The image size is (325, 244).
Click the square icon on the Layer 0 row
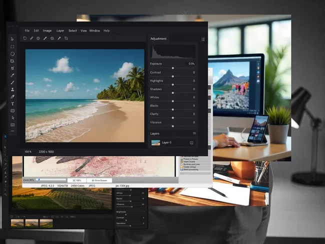tap(191, 142)
